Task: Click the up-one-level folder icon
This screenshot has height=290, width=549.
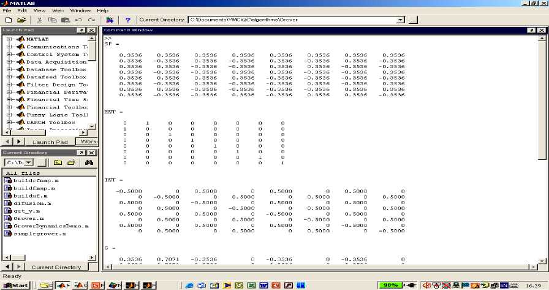Action: pyautogui.click(x=58, y=162)
